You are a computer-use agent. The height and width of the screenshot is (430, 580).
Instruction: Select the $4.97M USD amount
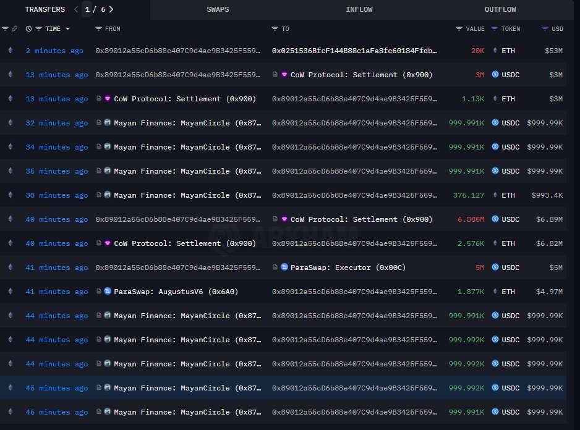click(549, 292)
